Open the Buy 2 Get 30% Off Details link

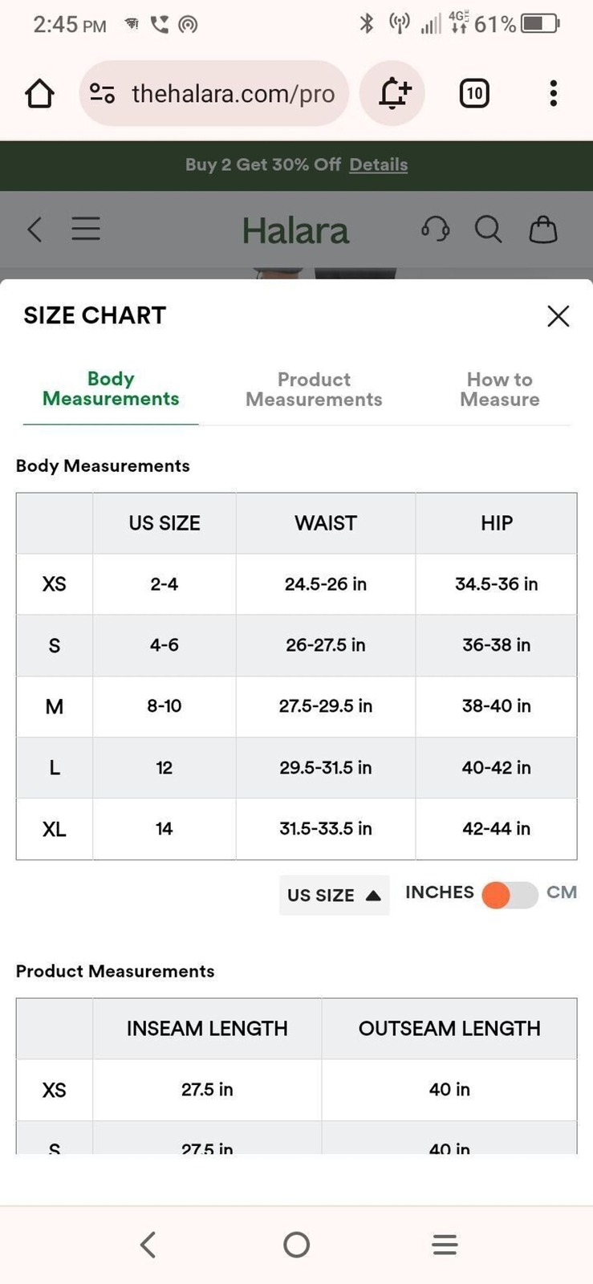pyautogui.click(x=378, y=165)
